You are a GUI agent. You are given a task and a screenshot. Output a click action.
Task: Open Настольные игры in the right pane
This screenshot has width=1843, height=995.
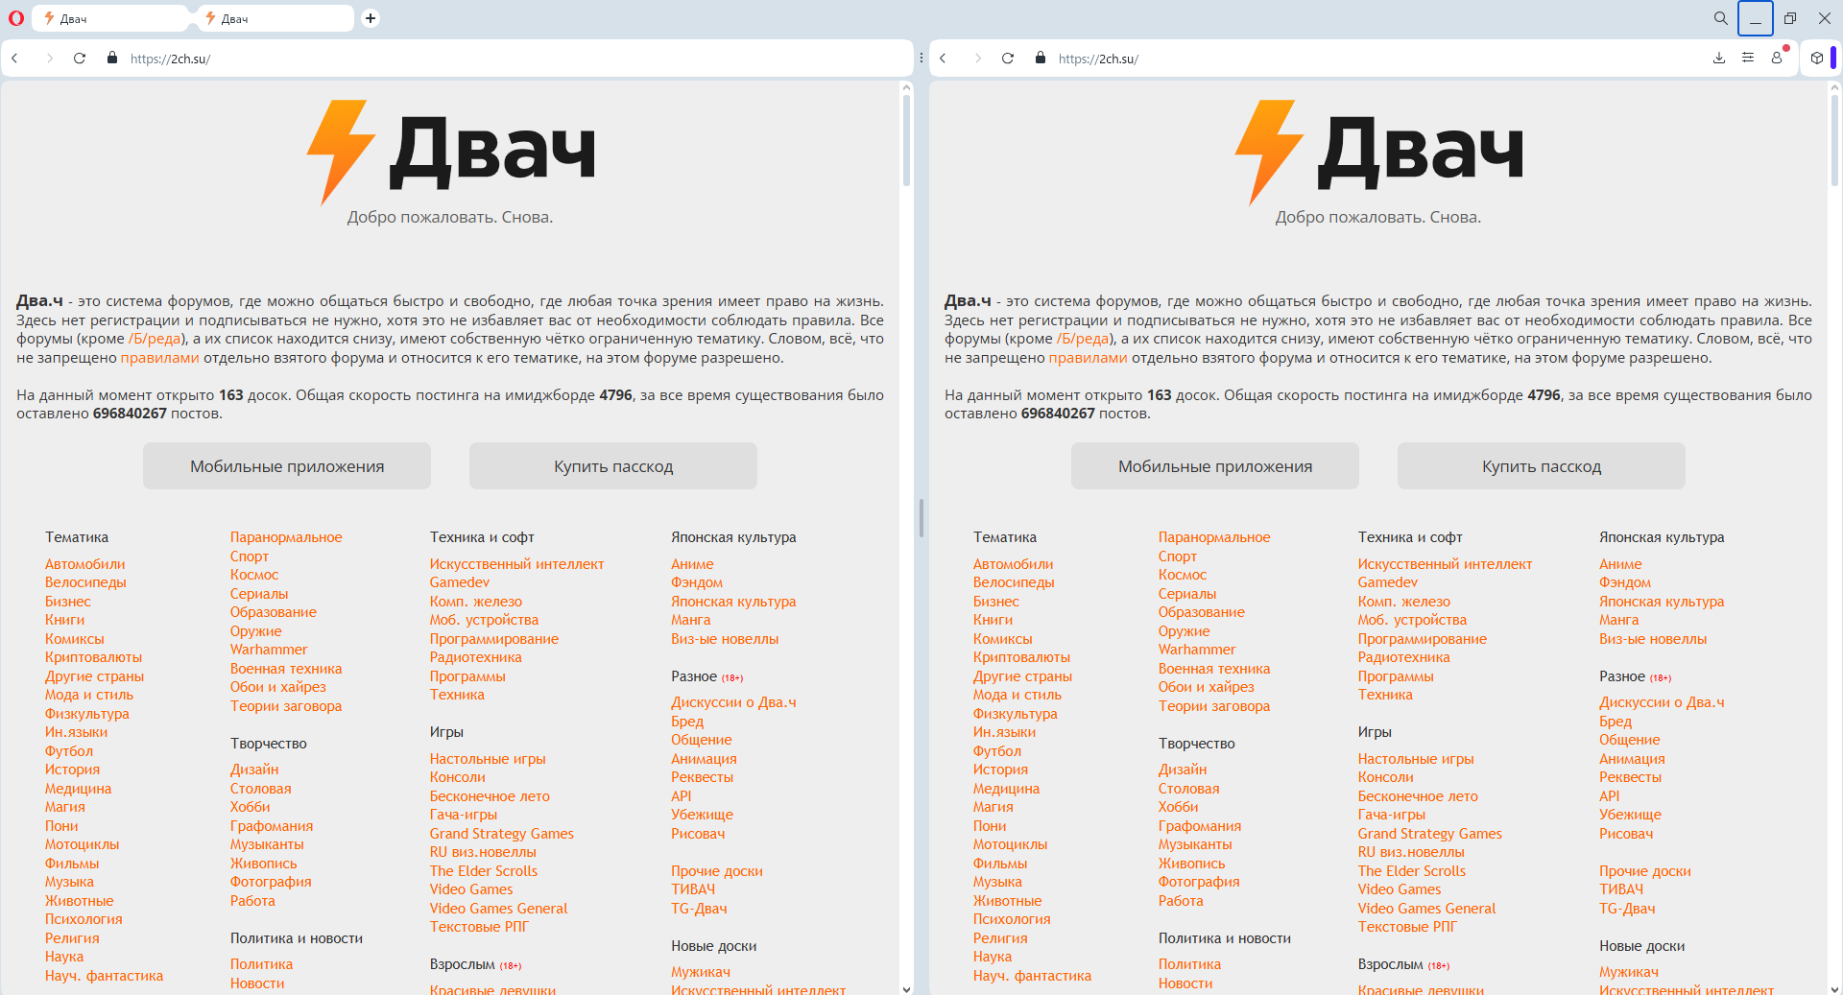click(1416, 759)
